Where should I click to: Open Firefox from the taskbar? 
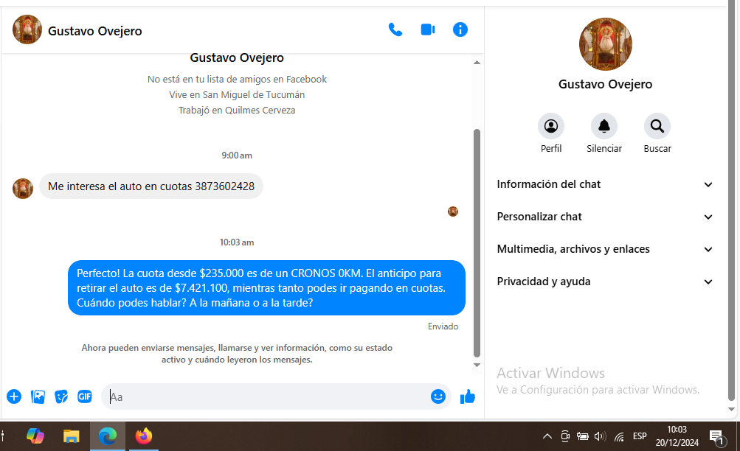tap(143, 436)
